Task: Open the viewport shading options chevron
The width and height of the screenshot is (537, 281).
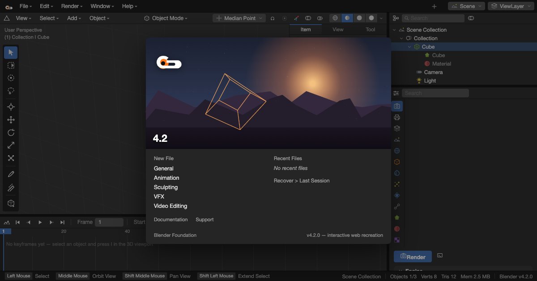Action: click(381, 18)
